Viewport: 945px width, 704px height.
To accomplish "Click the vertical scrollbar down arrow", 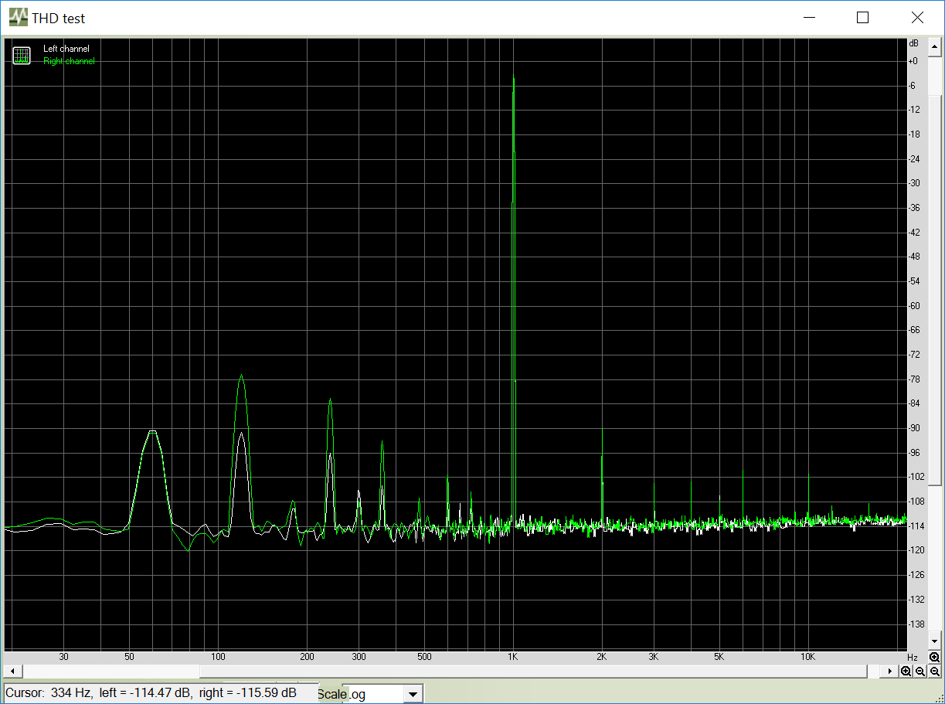I will tap(934, 641).
